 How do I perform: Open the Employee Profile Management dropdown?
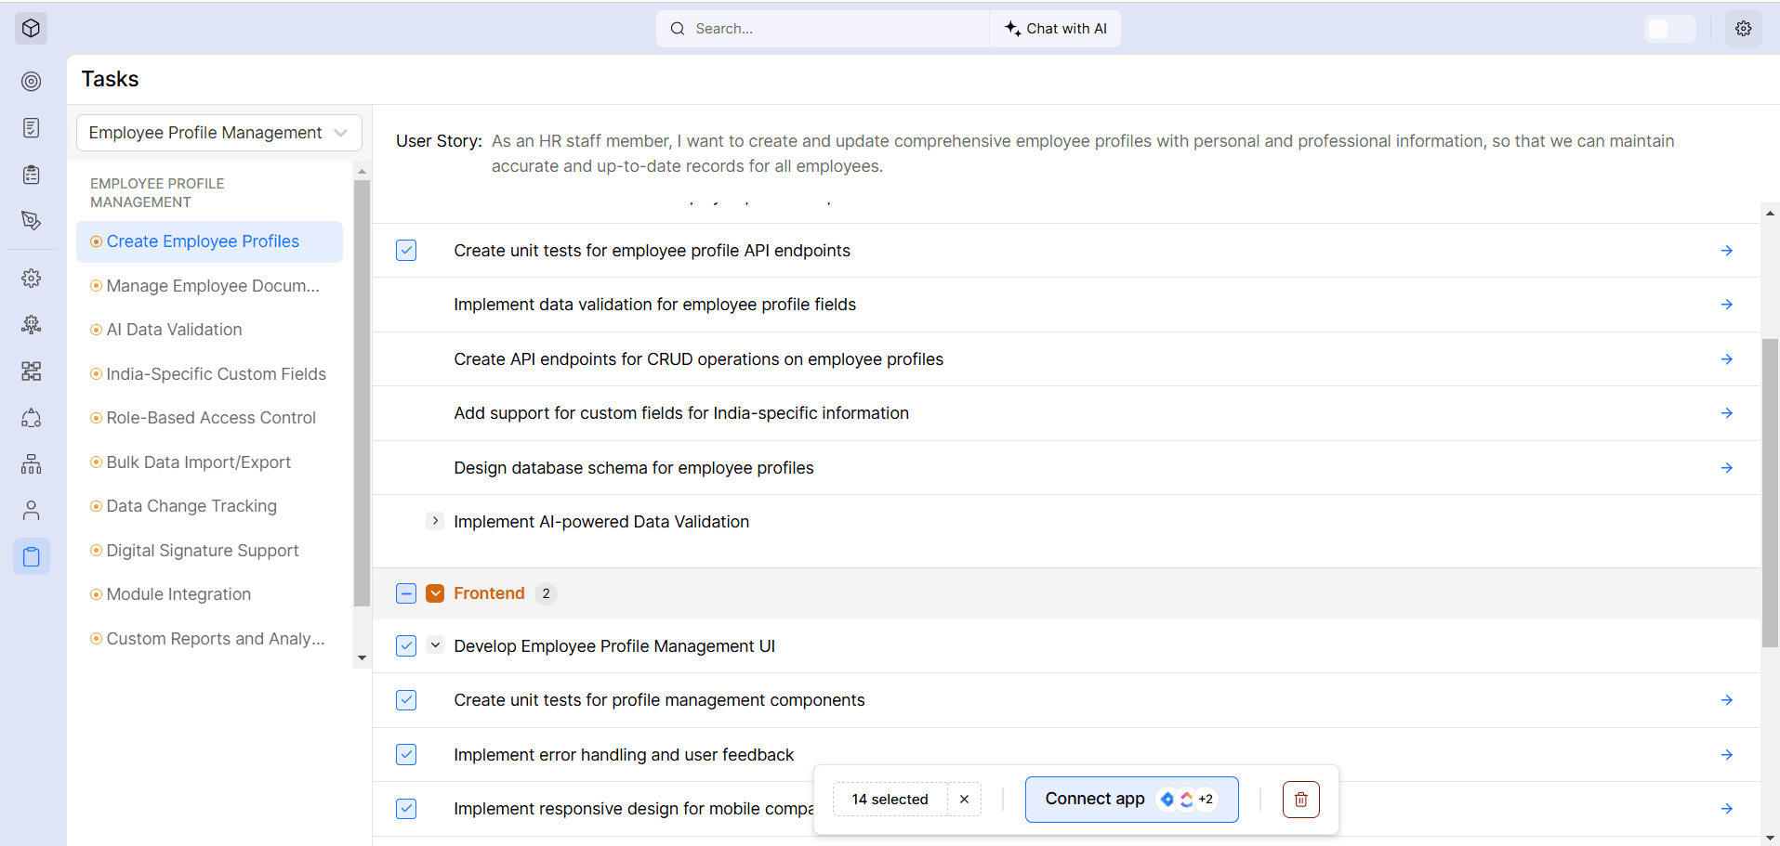pos(218,132)
